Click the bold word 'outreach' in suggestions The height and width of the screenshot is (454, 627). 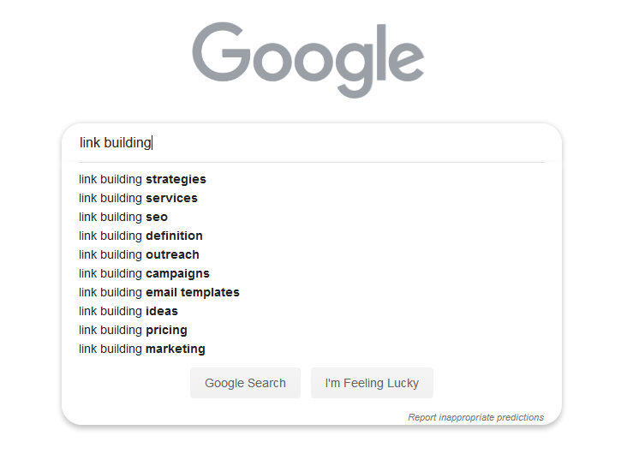[172, 254]
